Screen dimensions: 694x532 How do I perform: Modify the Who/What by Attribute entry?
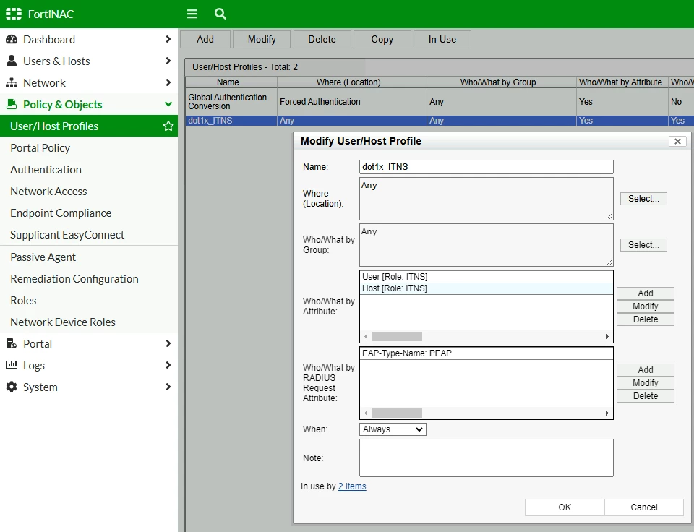646,306
